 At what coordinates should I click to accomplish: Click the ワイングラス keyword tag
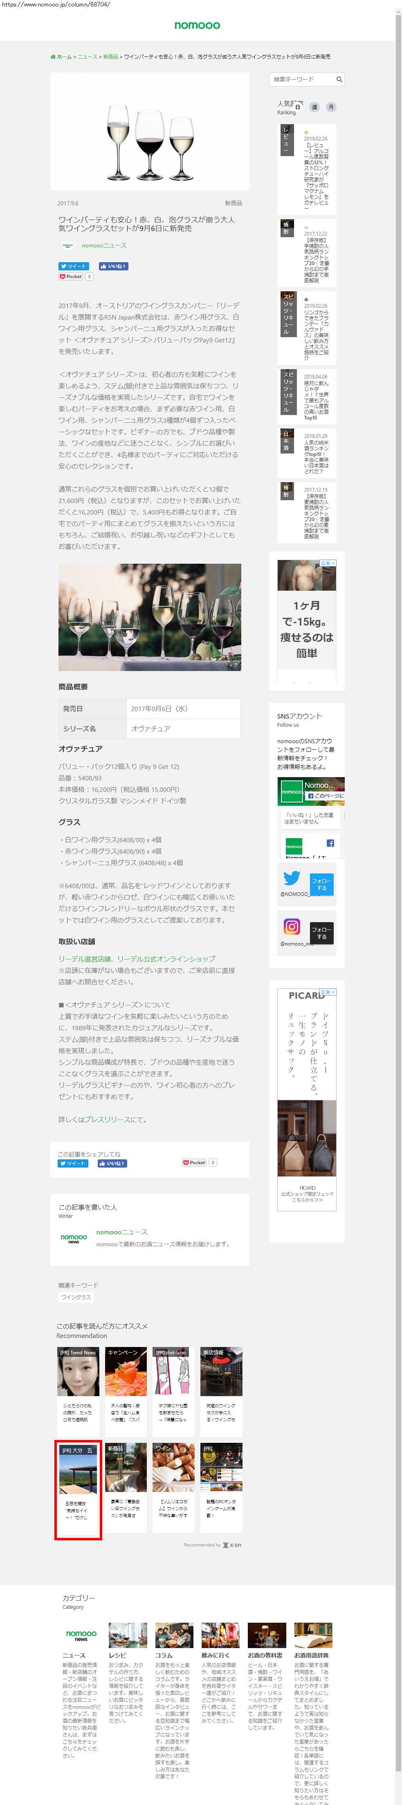coord(76,1297)
